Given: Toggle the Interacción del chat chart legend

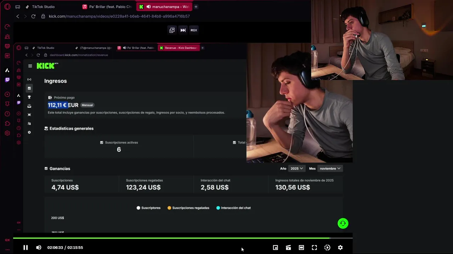Looking at the screenshot, I should (x=234, y=208).
